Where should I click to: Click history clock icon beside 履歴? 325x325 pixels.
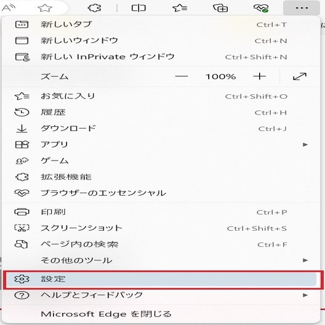(x=22, y=113)
